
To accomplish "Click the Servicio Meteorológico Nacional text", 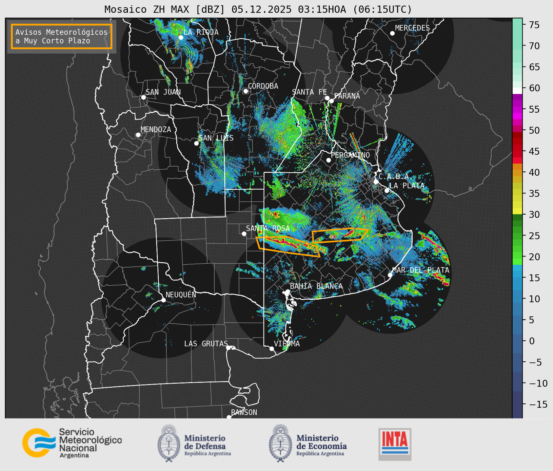I will tap(90, 443).
